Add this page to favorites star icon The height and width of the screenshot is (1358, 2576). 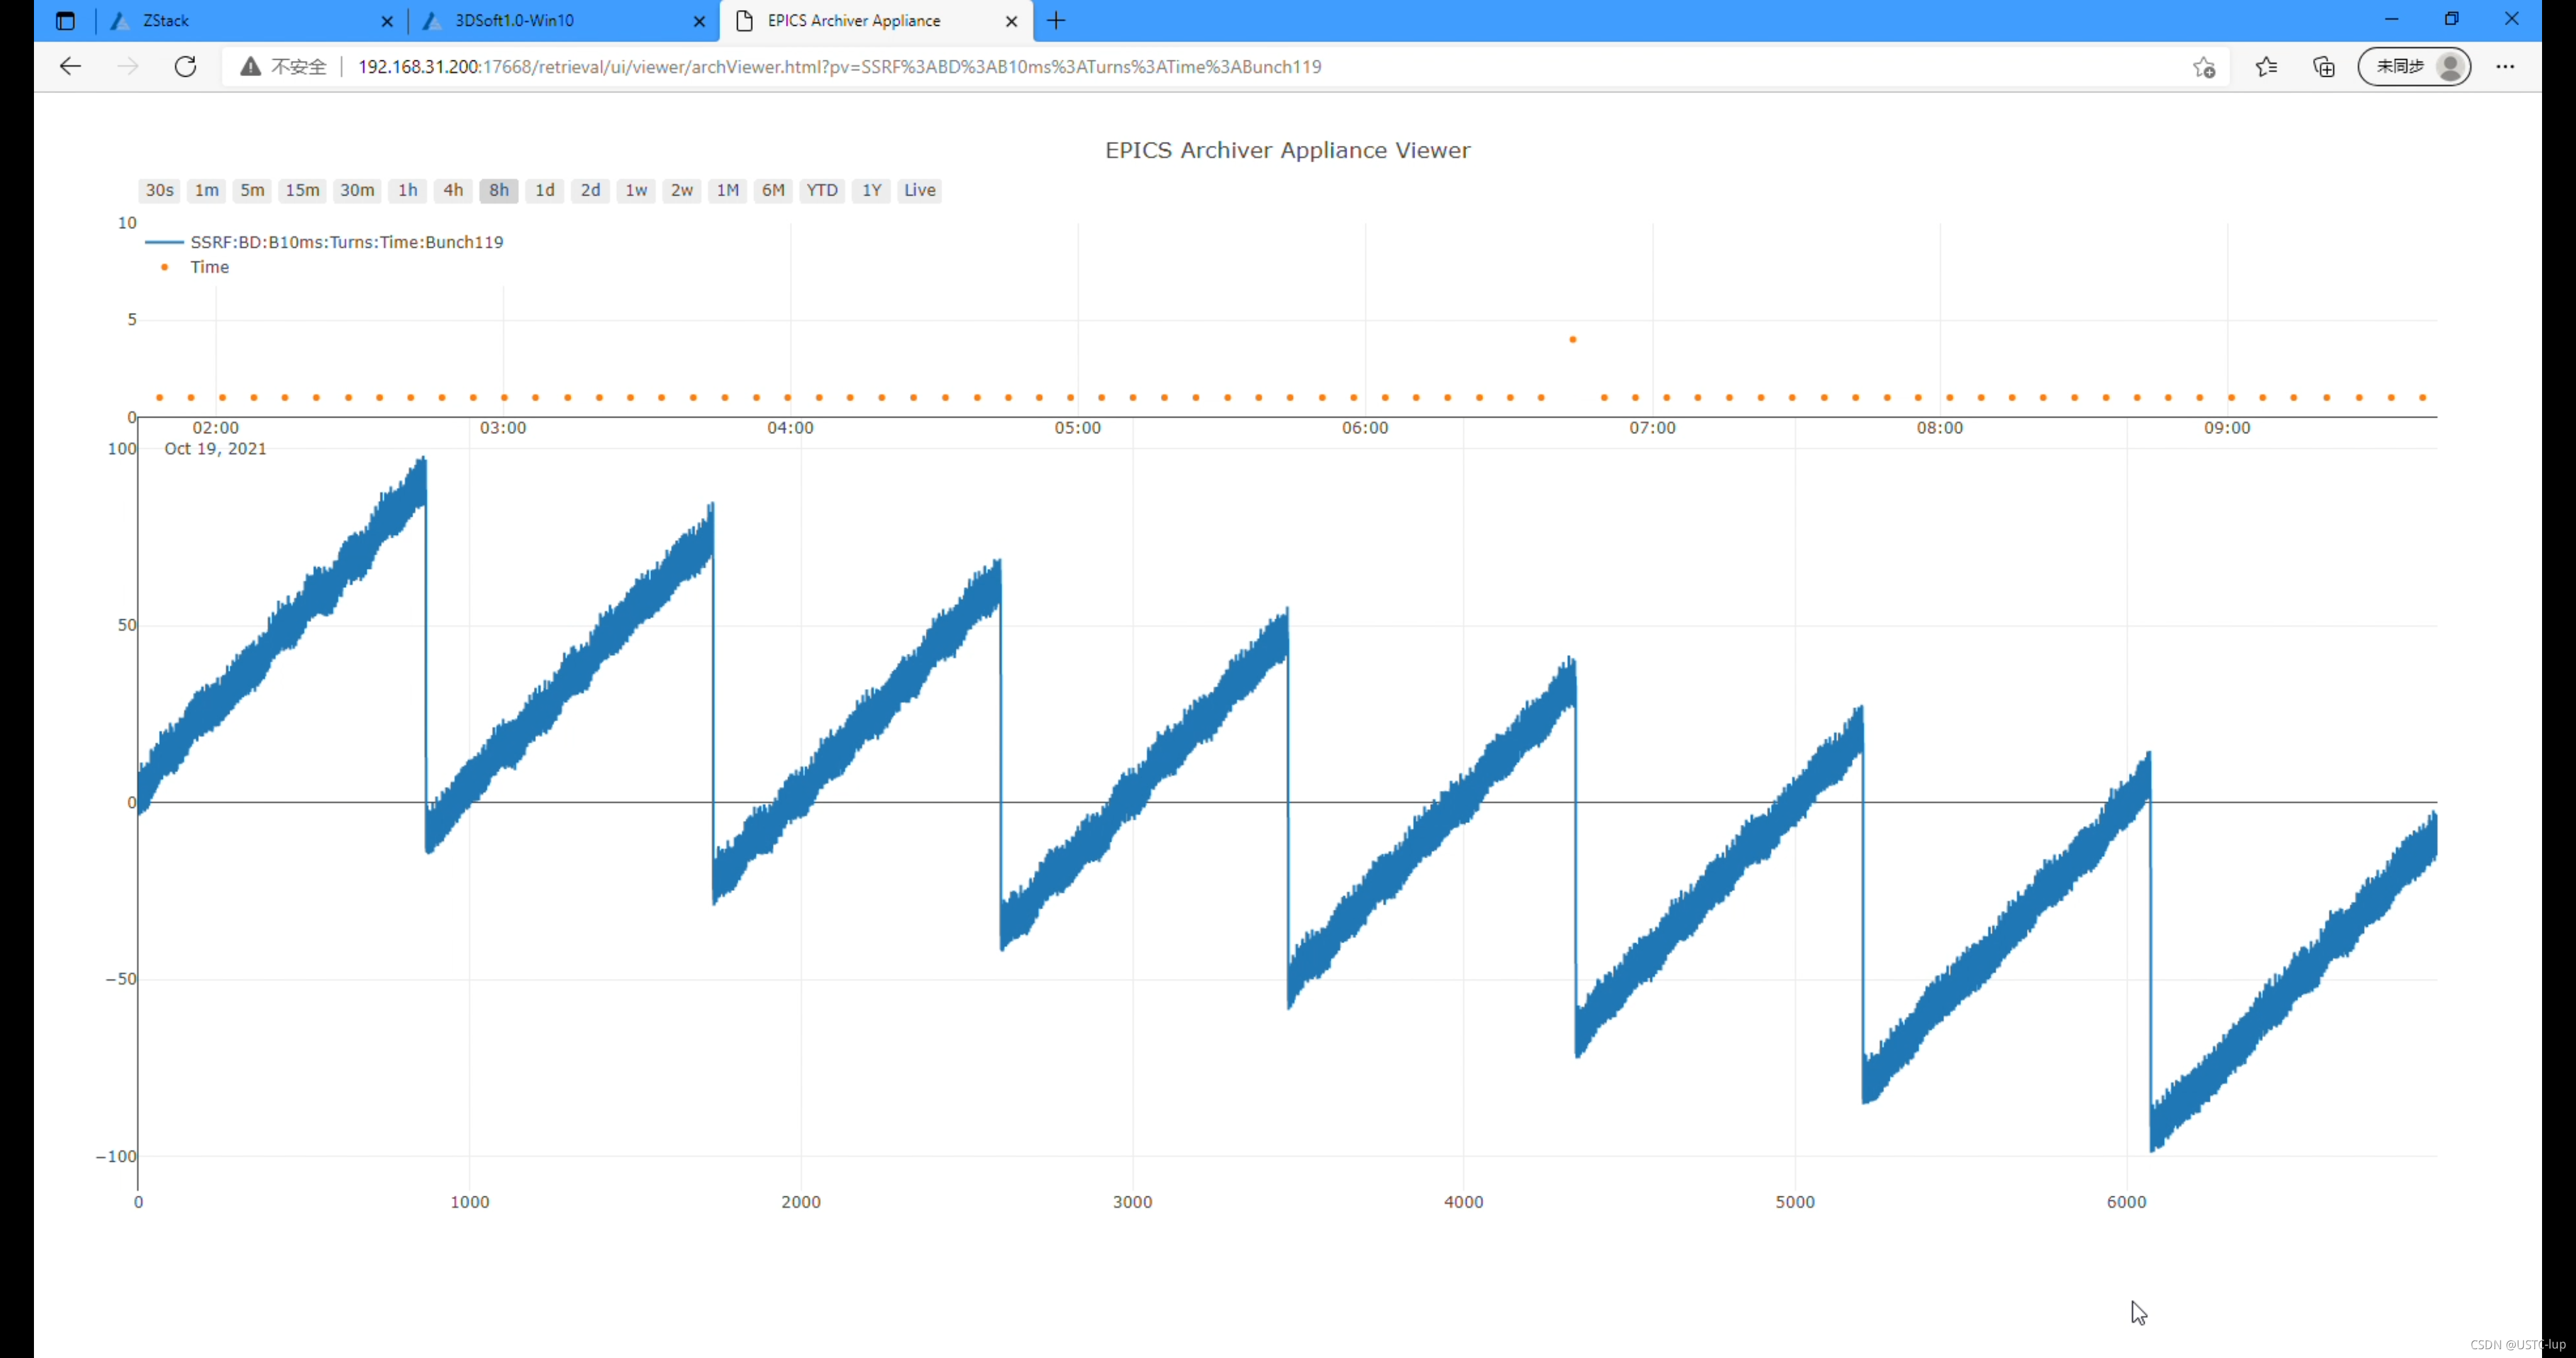(2204, 67)
